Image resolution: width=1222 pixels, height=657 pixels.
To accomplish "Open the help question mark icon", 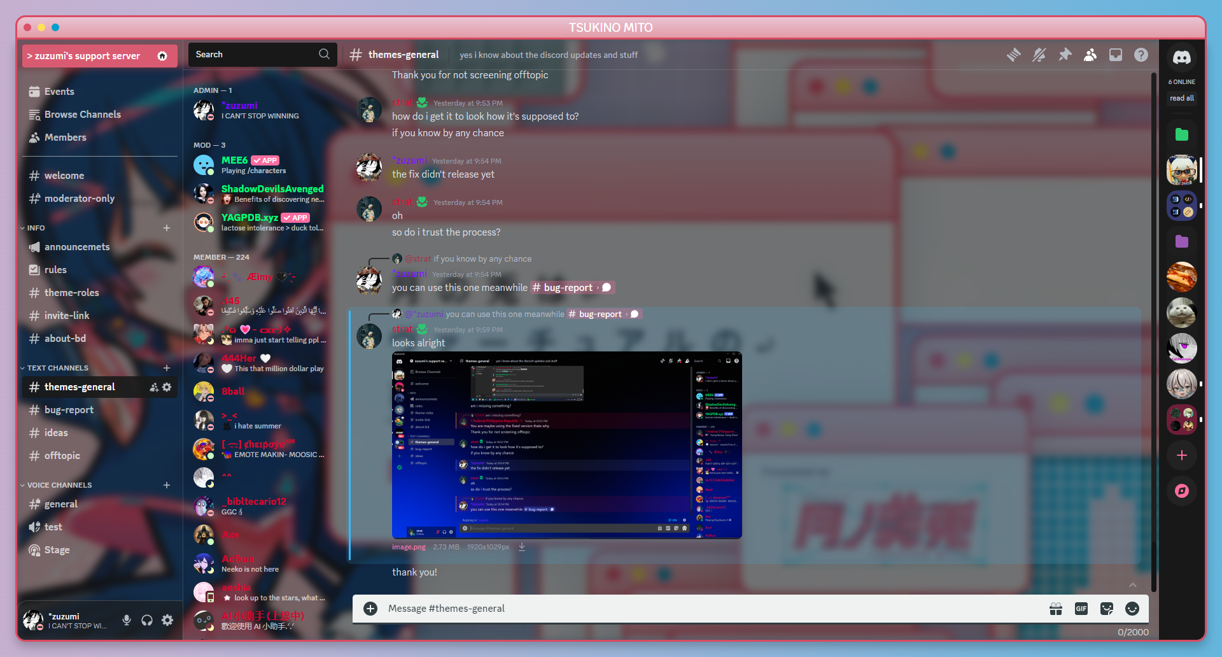I will pyautogui.click(x=1141, y=55).
